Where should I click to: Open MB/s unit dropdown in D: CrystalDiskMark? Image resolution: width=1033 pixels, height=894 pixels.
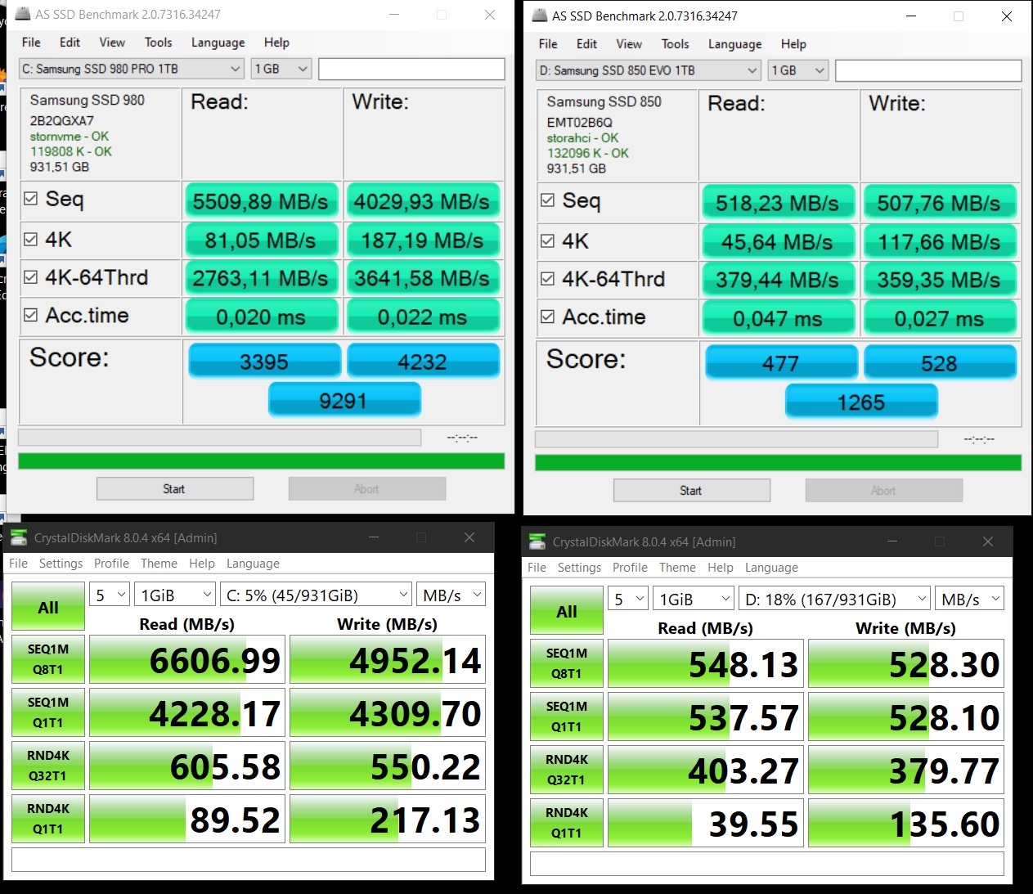click(970, 599)
